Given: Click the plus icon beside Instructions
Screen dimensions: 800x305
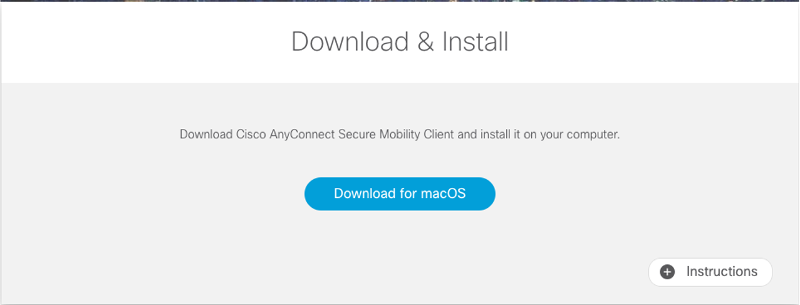Looking at the screenshot, I should (668, 272).
